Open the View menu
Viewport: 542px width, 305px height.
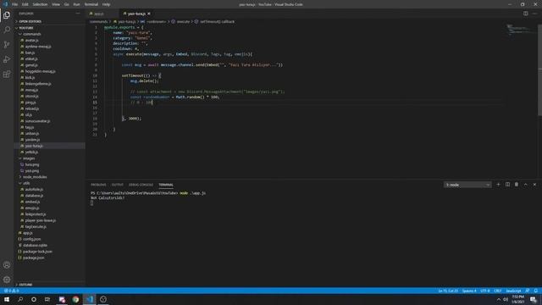(x=56, y=4)
